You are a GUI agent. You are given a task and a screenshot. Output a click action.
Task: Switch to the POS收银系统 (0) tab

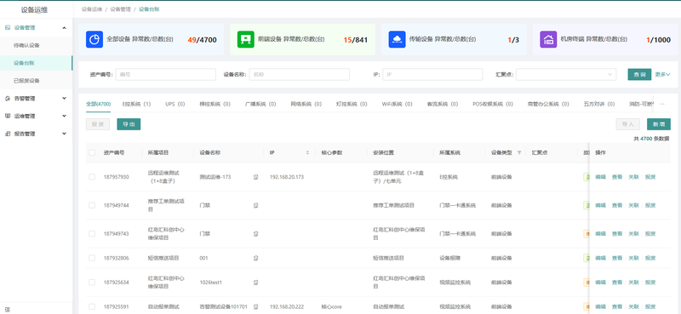[x=493, y=104]
